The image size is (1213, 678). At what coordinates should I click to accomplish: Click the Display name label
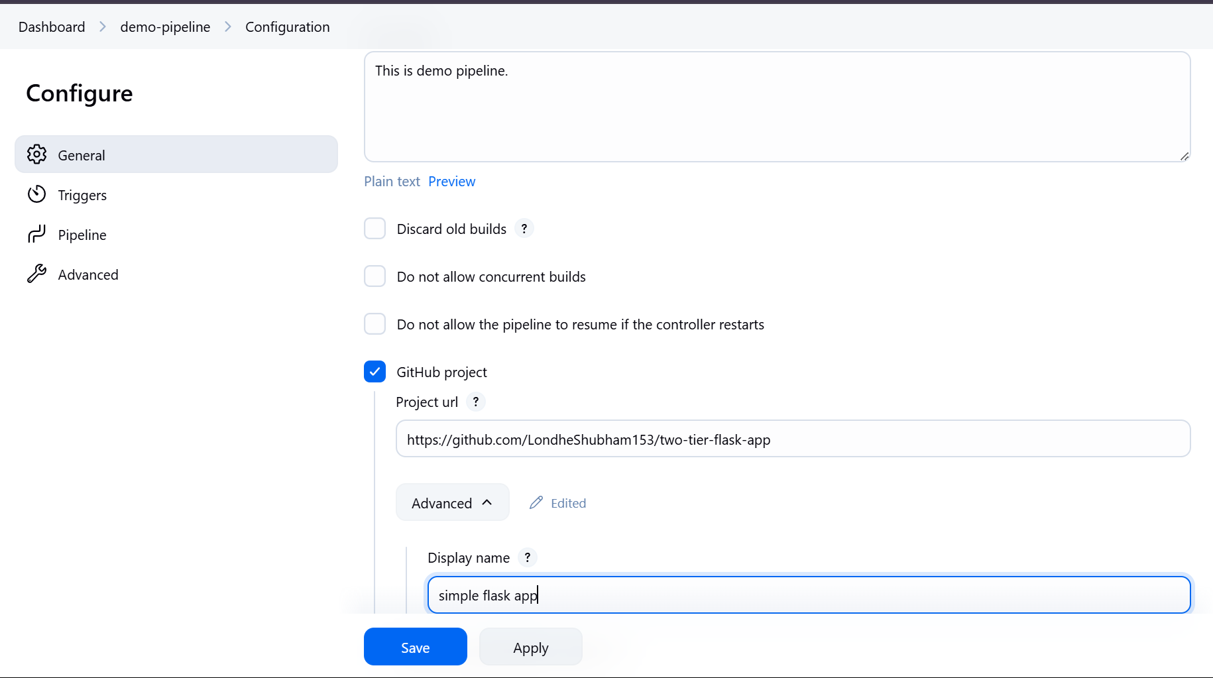point(469,558)
